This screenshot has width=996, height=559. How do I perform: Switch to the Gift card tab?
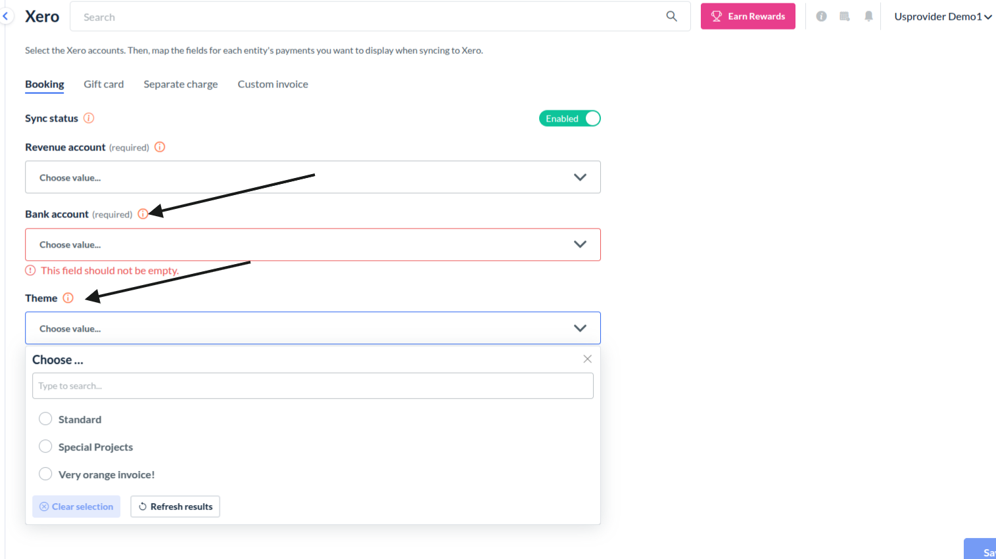104,84
